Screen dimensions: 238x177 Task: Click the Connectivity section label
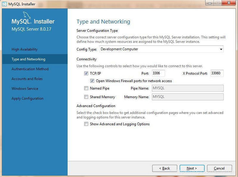(x=86, y=59)
